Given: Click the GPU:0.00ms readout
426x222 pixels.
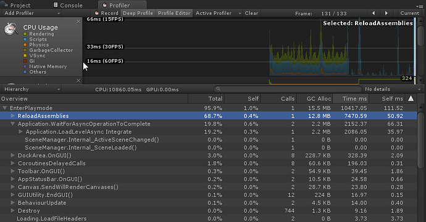Looking at the screenshot, I should (162, 89).
